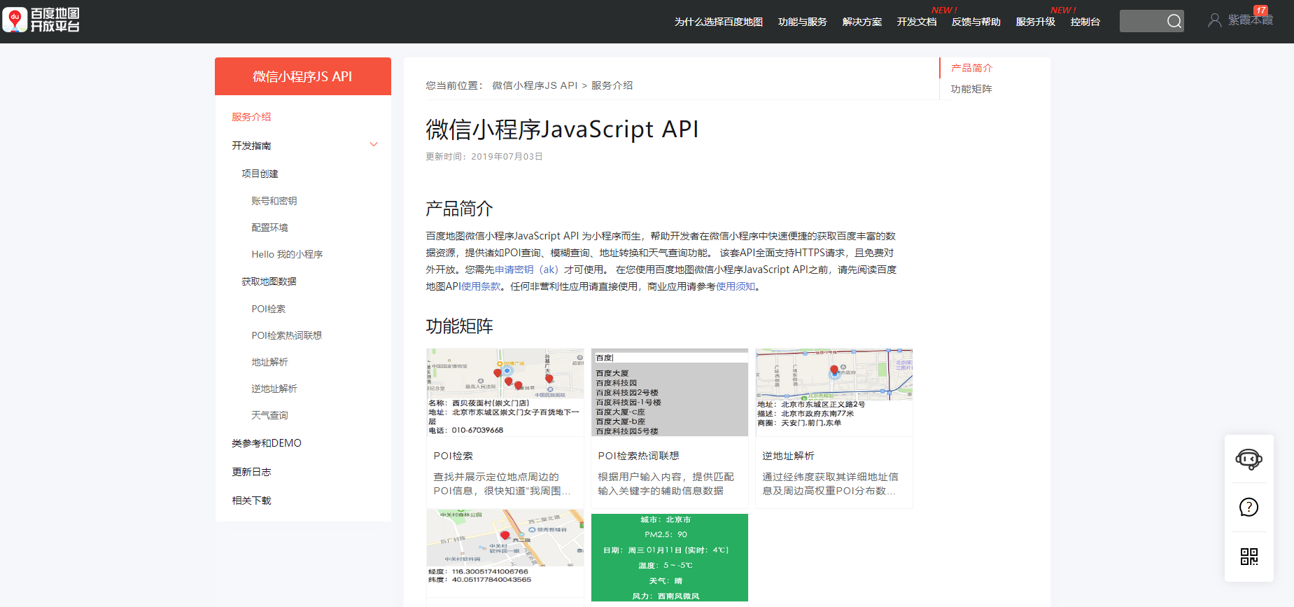Click the 微信小程序JS API sidebar header

(302, 76)
